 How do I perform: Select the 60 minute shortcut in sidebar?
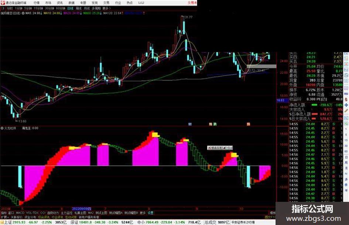[346, 151]
